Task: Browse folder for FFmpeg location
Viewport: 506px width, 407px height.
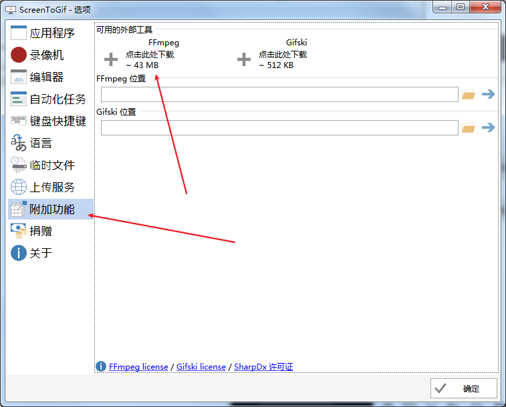Action: click(x=469, y=95)
